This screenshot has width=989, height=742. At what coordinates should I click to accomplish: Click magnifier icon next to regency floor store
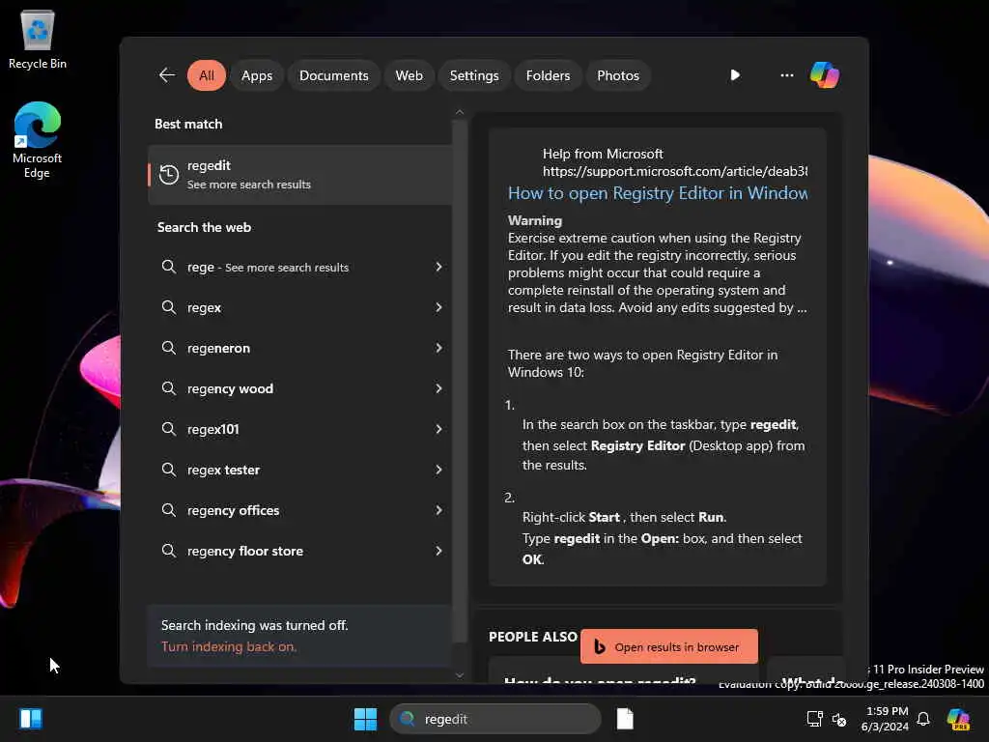pyautogui.click(x=168, y=551)
